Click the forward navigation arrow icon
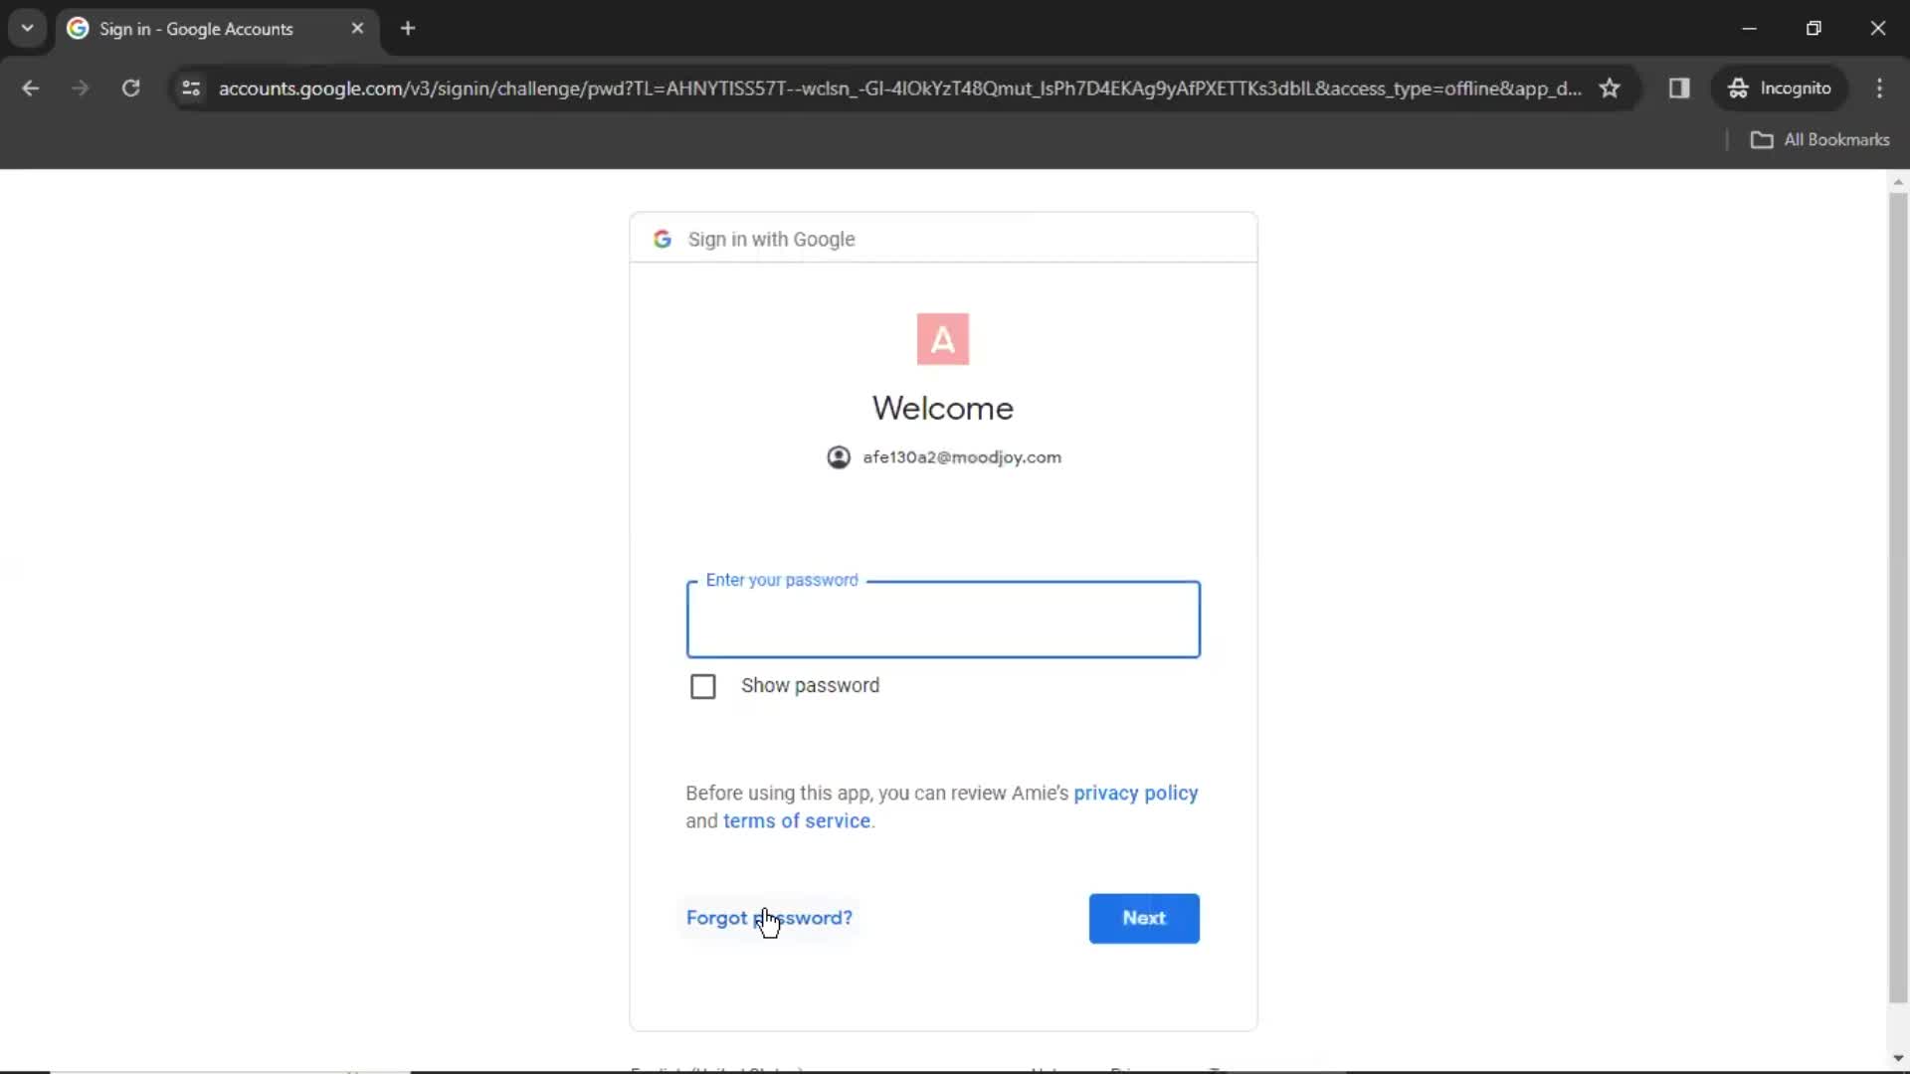This screenshot has width=1910, height=1074. (x=79, y=88)
